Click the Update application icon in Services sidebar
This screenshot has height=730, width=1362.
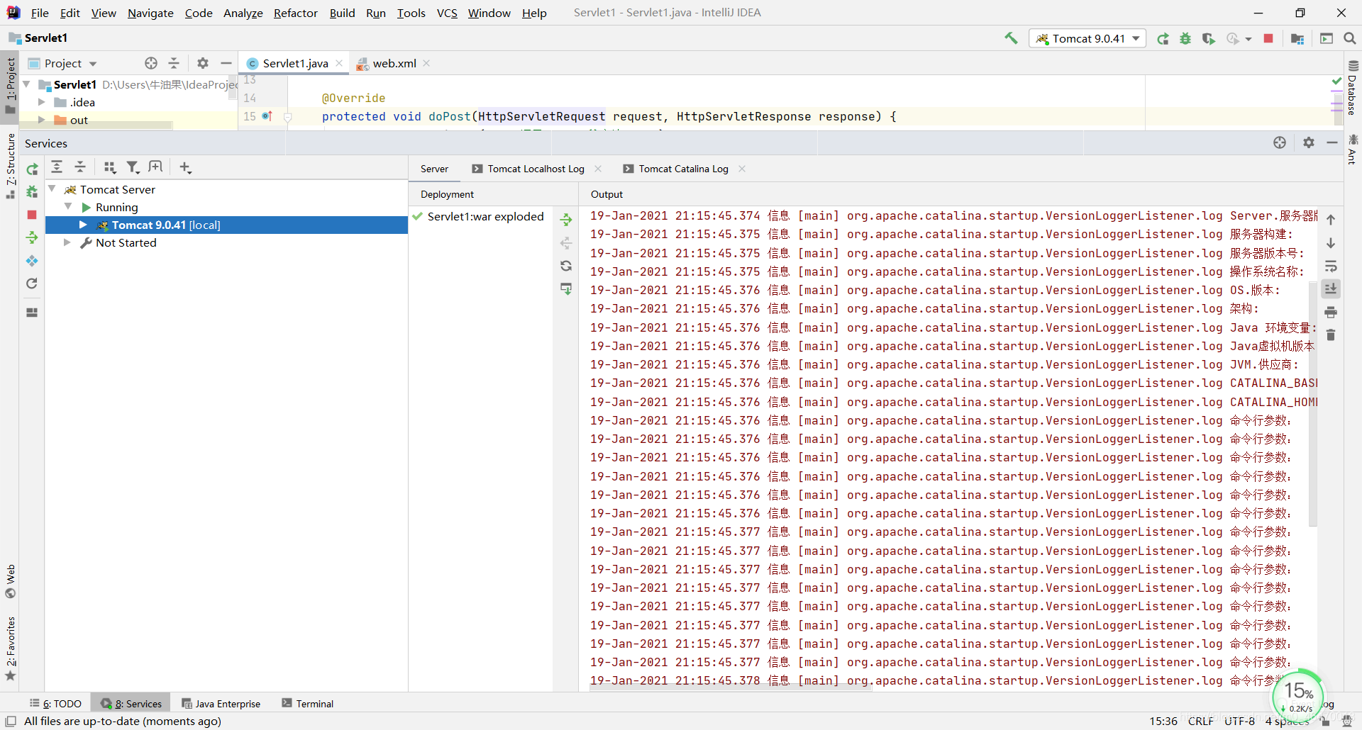[x=32, y=283]
